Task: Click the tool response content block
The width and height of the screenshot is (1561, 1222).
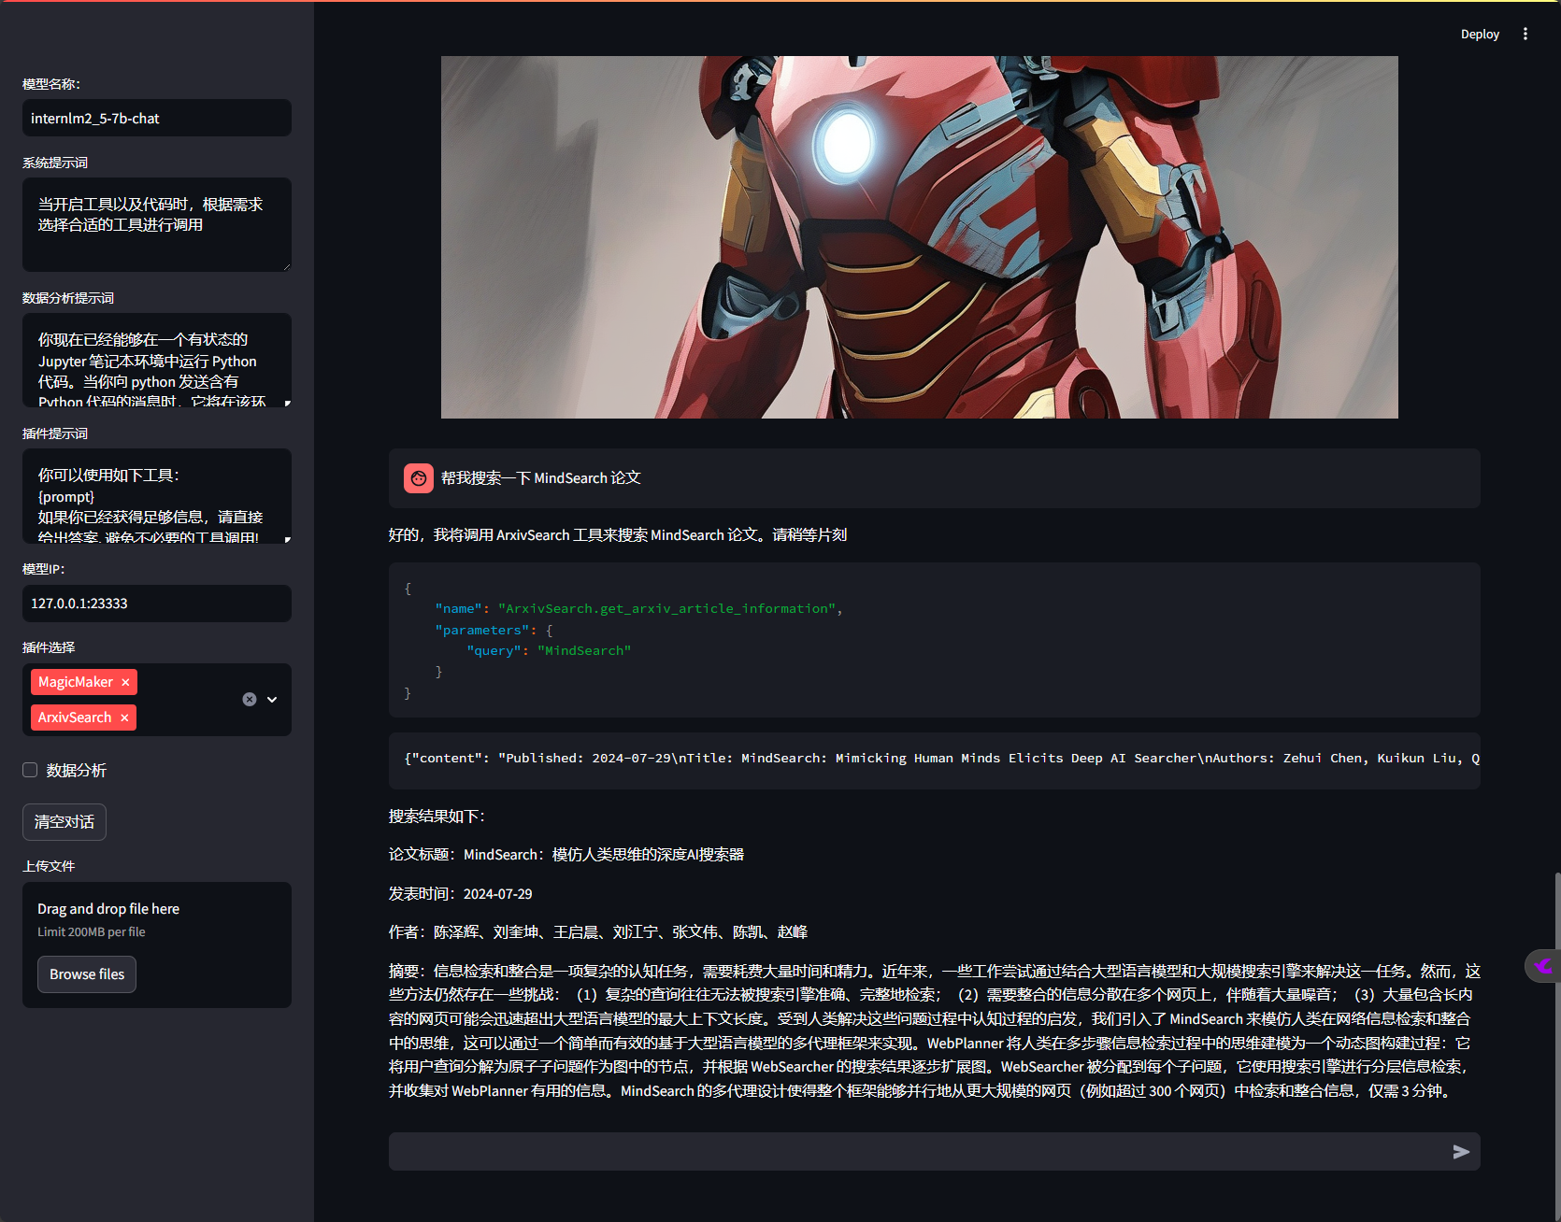Action: (935, 759)
